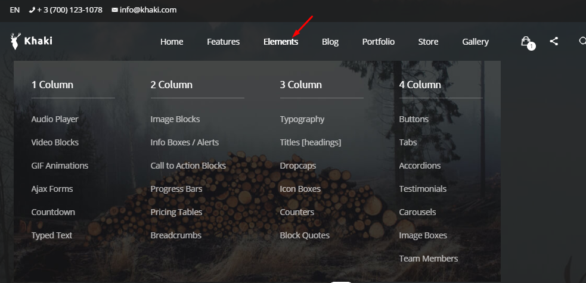Open Team Members link
This screenshot has width=586, height=283.
click(428, 259)
